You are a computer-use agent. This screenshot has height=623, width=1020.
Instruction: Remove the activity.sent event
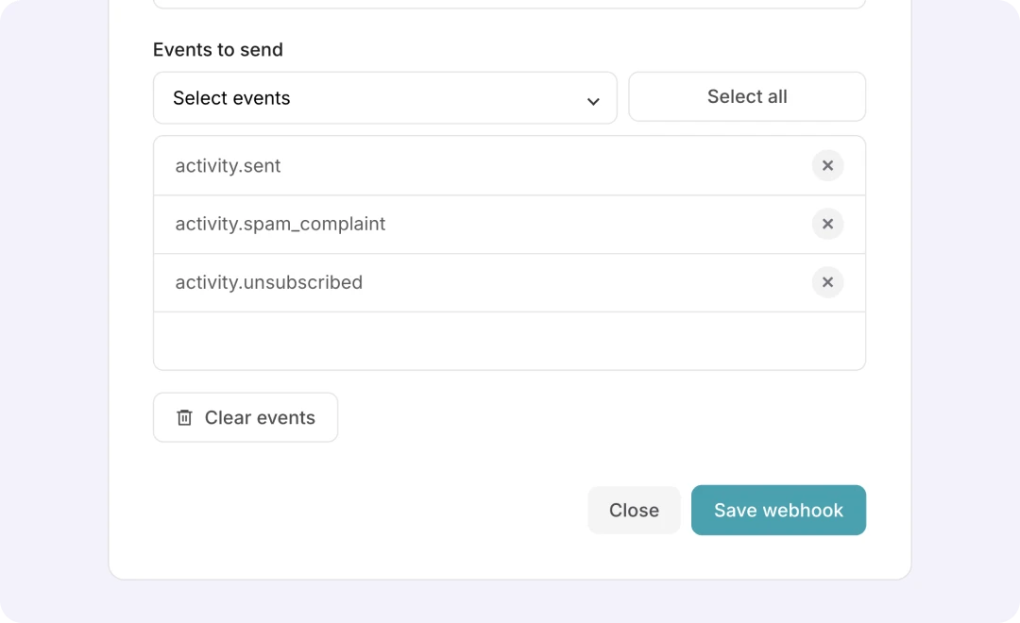point(827,166)
